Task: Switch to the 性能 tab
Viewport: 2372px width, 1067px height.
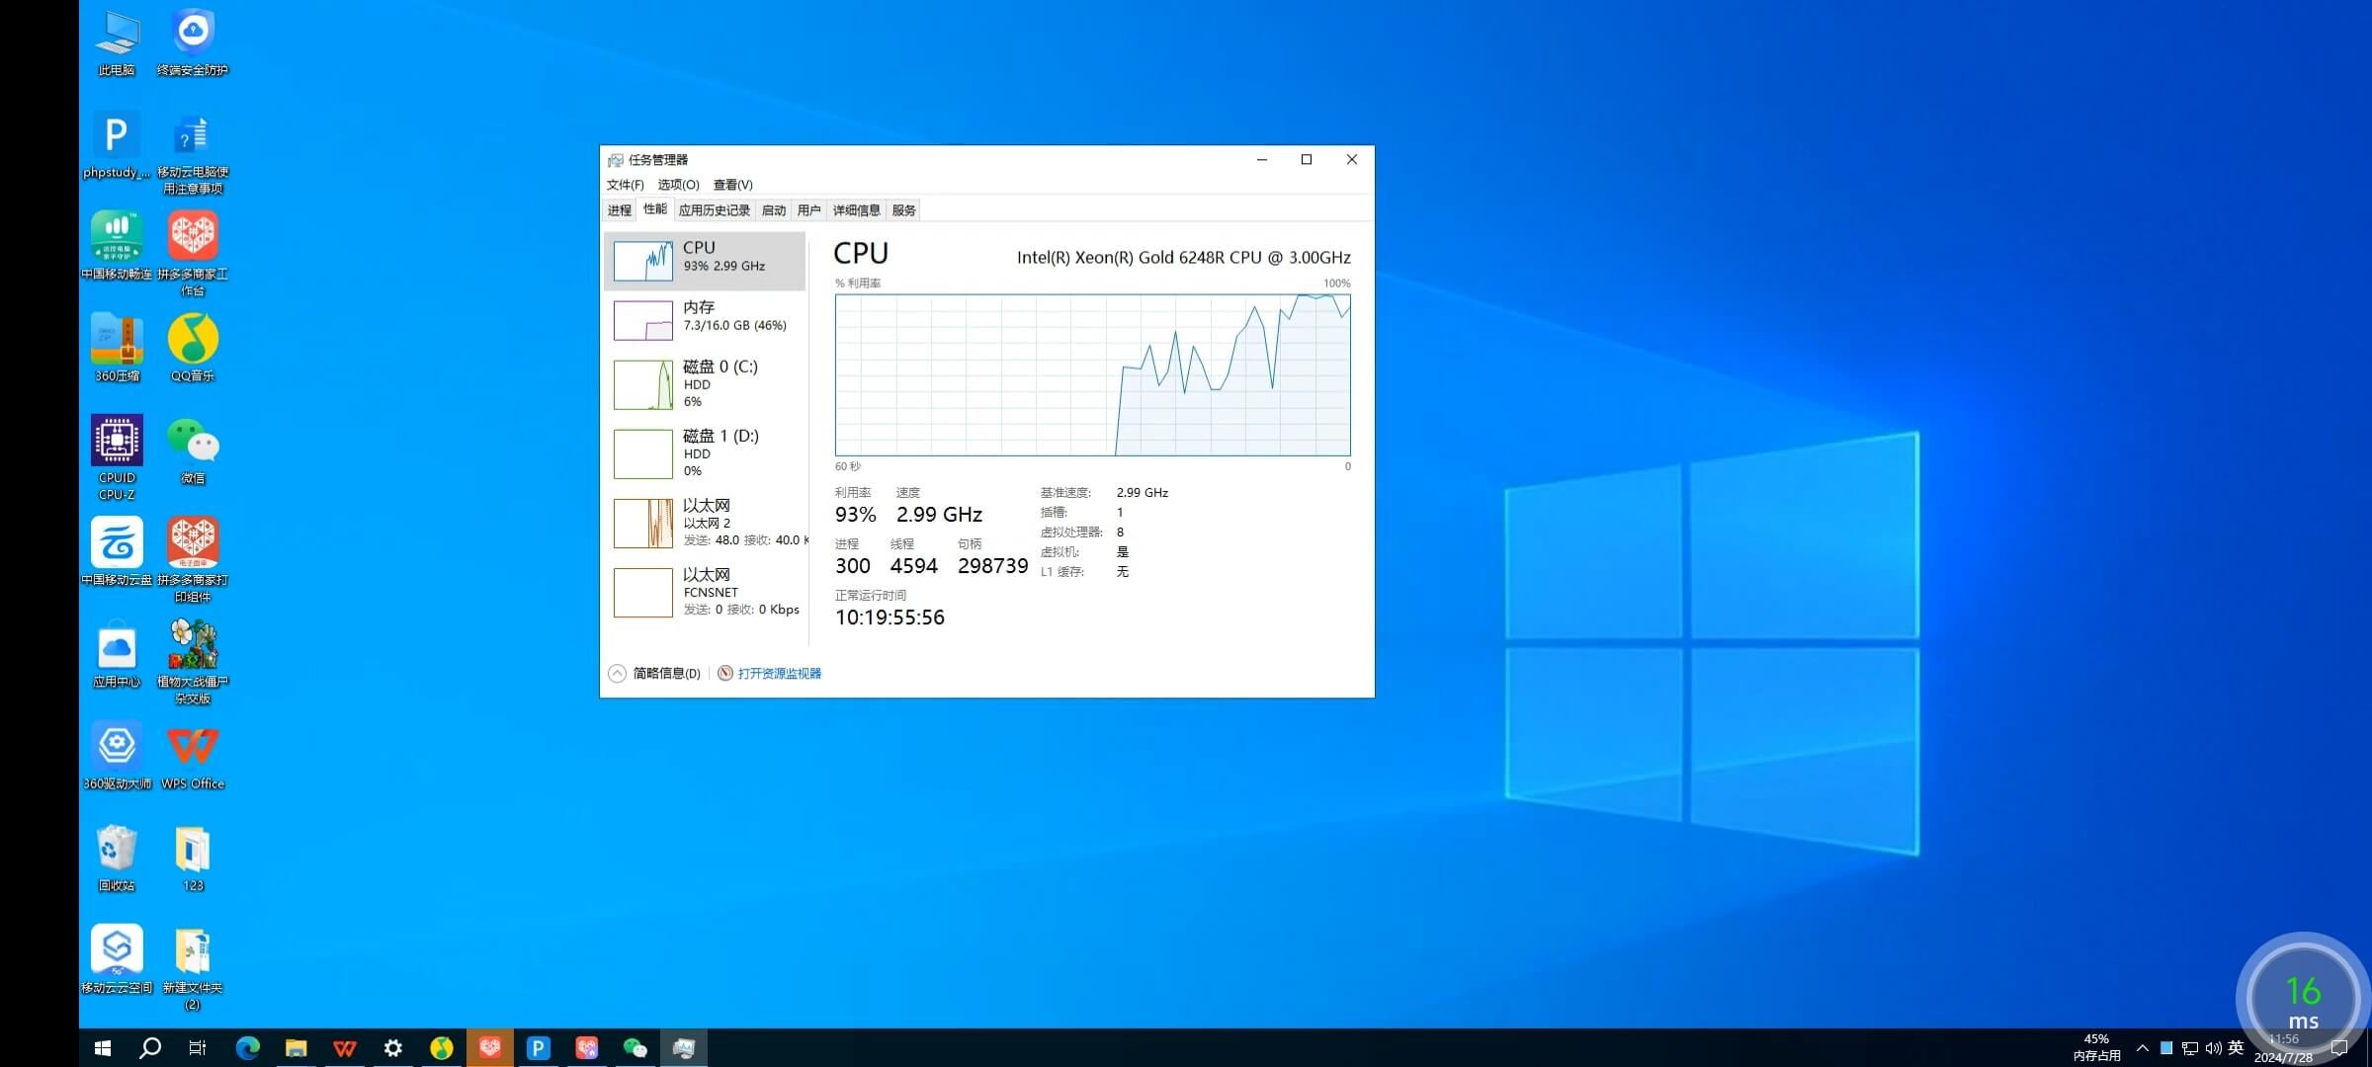Action: coord(655,209)
